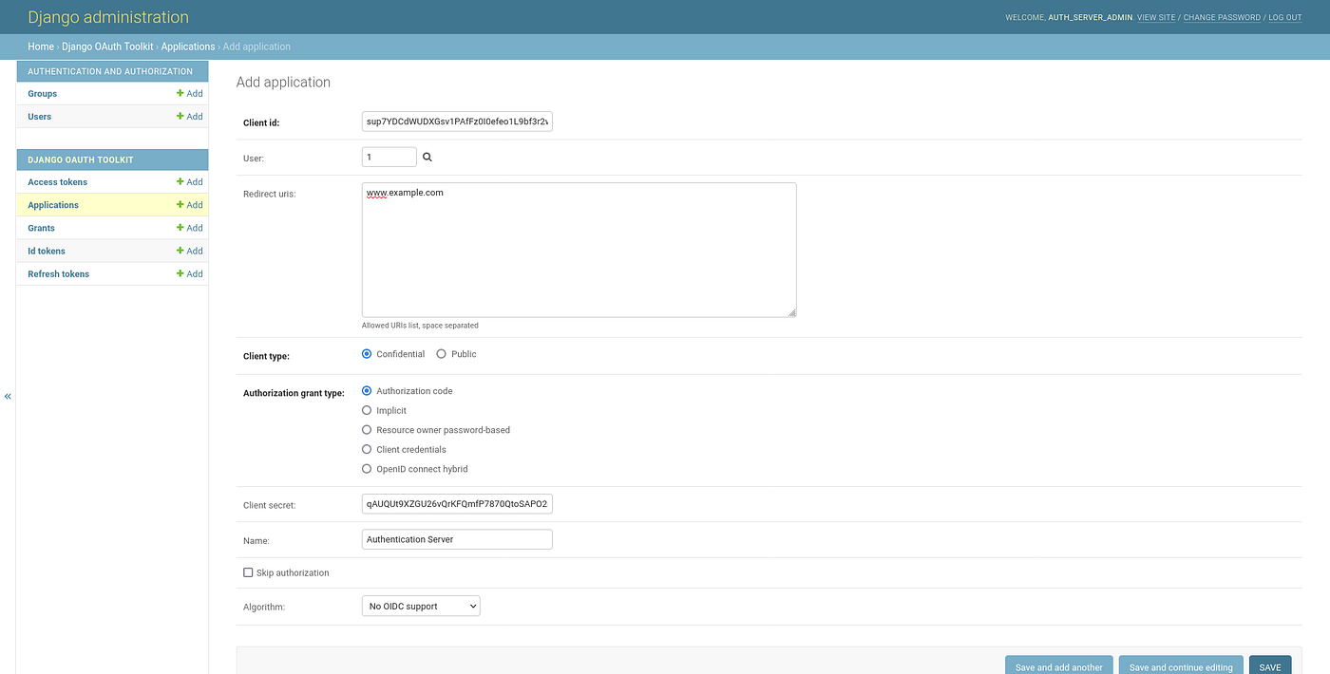The image size is (1330, 674).
Task: Collapse the sidebar with the arrow icon
Action: 8,396
